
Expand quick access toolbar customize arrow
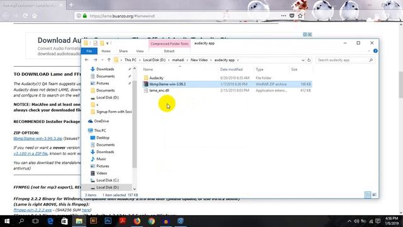pyautogui.click(x=108, y=44)
